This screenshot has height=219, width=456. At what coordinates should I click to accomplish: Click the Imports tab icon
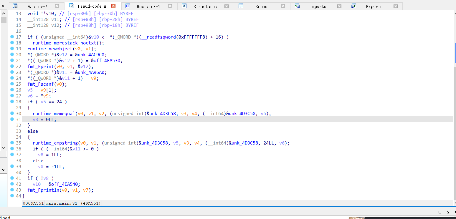(297, 6)
